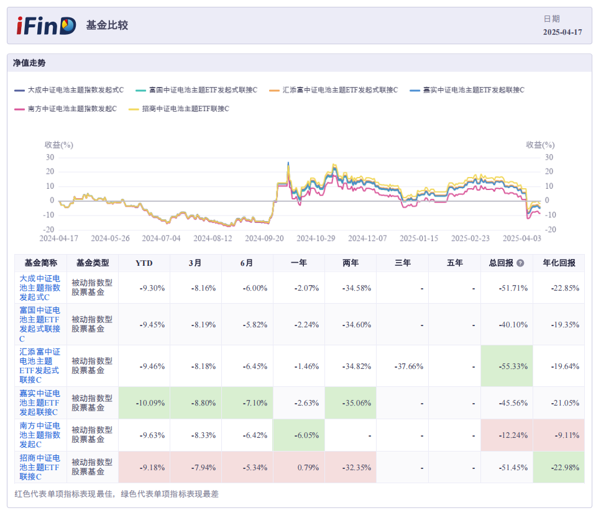601x518 pixels.
Task: Toggle 大成中证电池主题指数发起式C legend series
Action: click(x=69, y=90)
